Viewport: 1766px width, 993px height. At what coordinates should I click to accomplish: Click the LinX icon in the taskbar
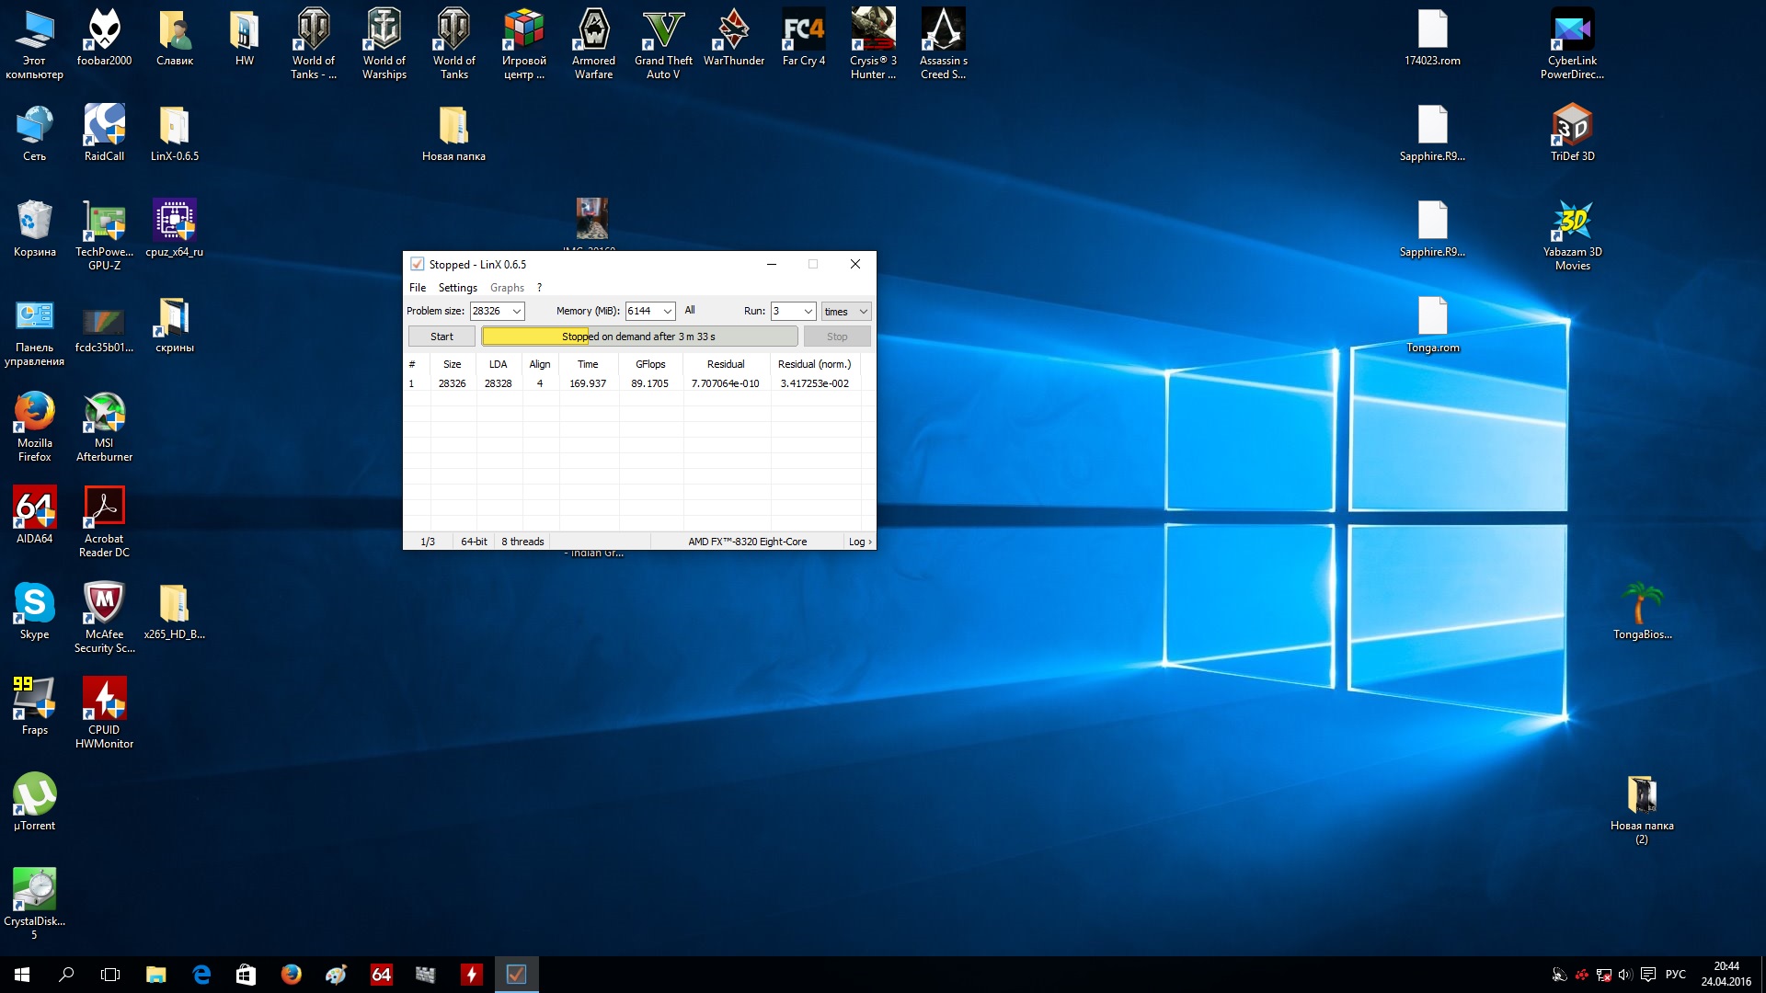tap(516, 975)
